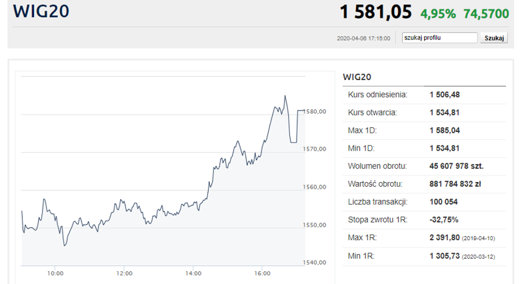
Task: Click the 12:00 time axis label
Action: (124, 273)
